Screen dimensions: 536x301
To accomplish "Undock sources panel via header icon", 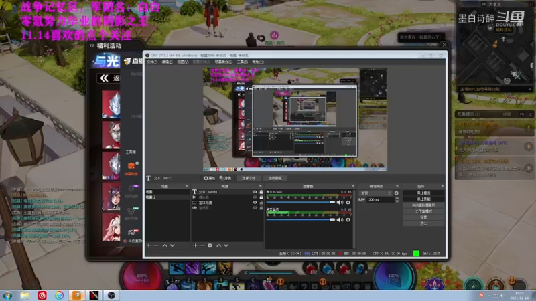I will [261, 187].
